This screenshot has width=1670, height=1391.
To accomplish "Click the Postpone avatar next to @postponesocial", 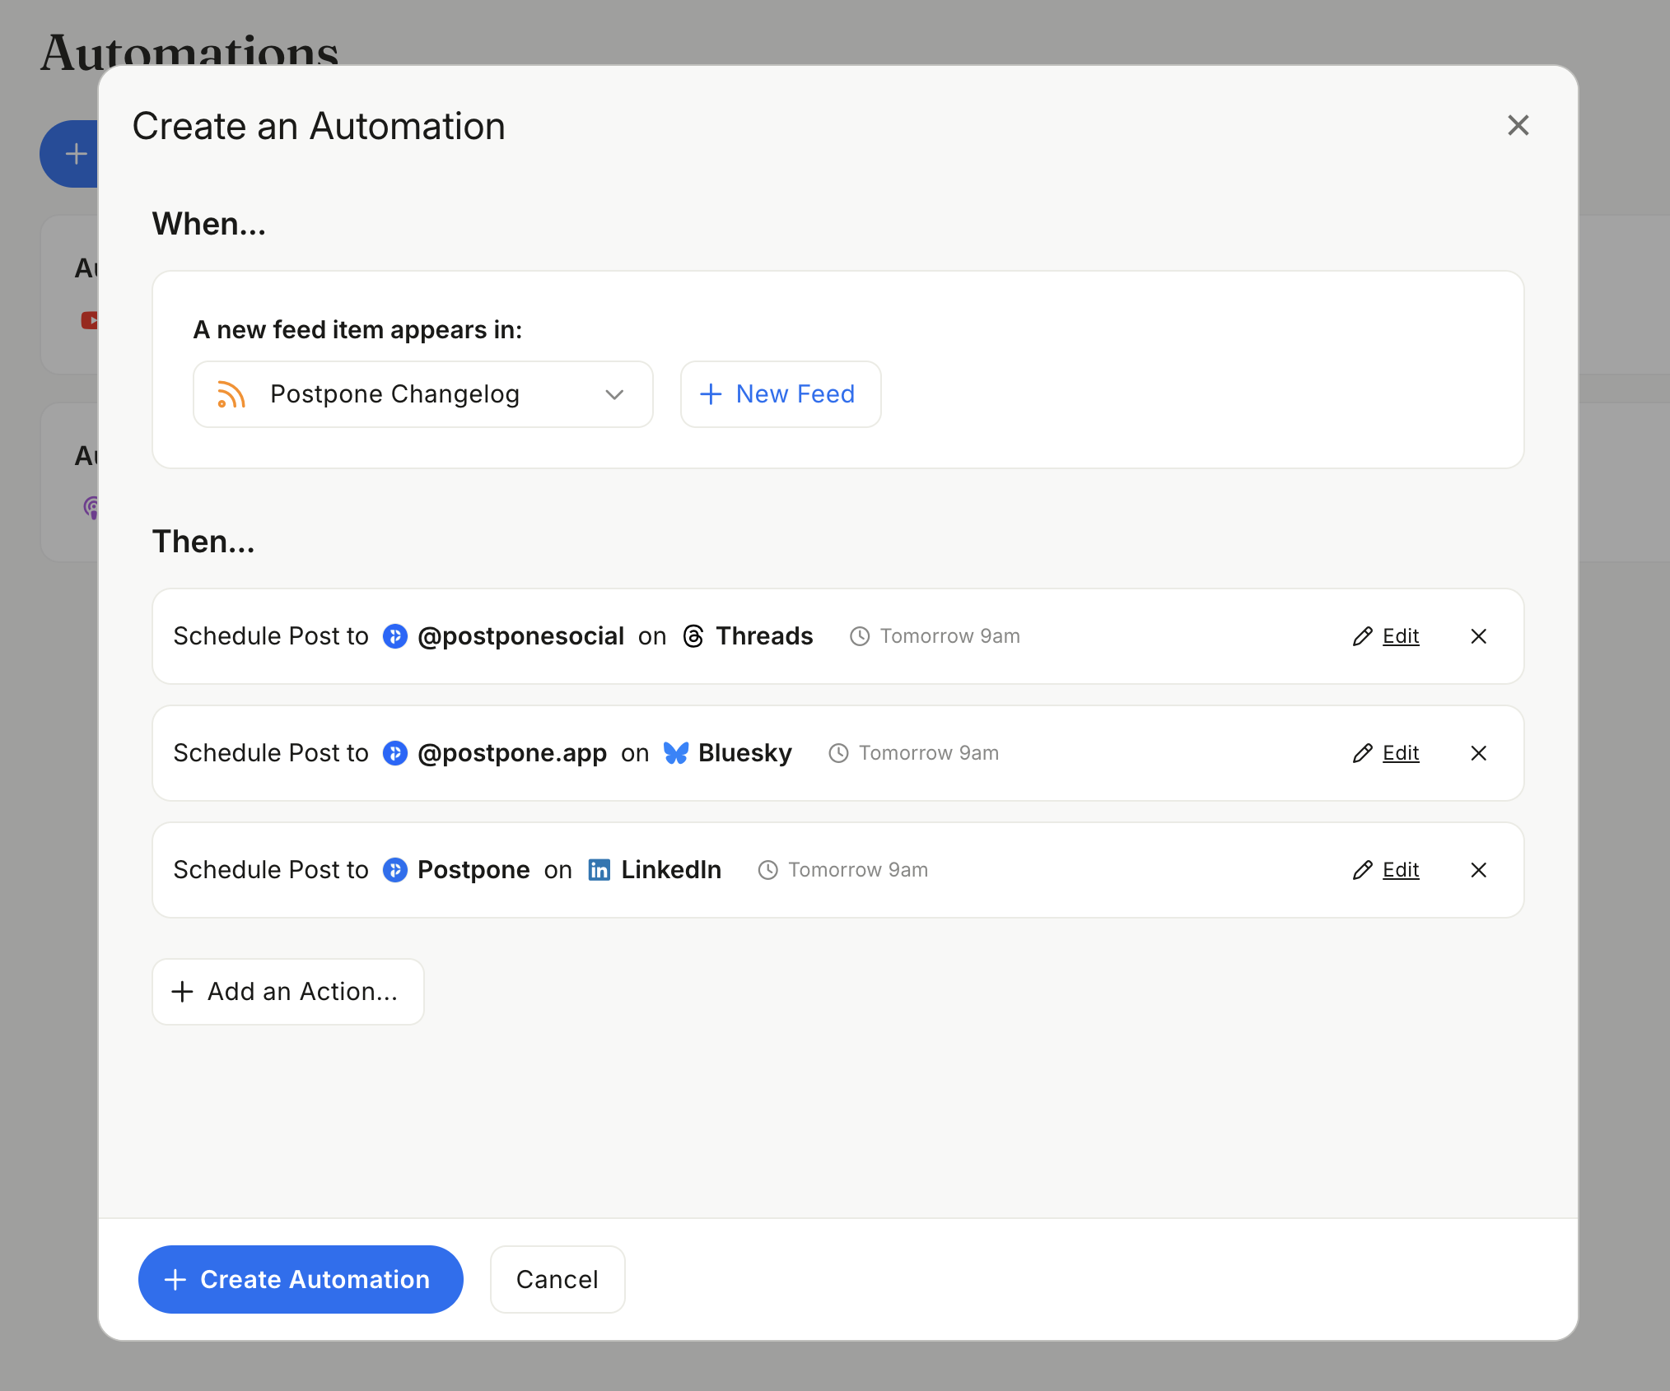I will point(395,636).
